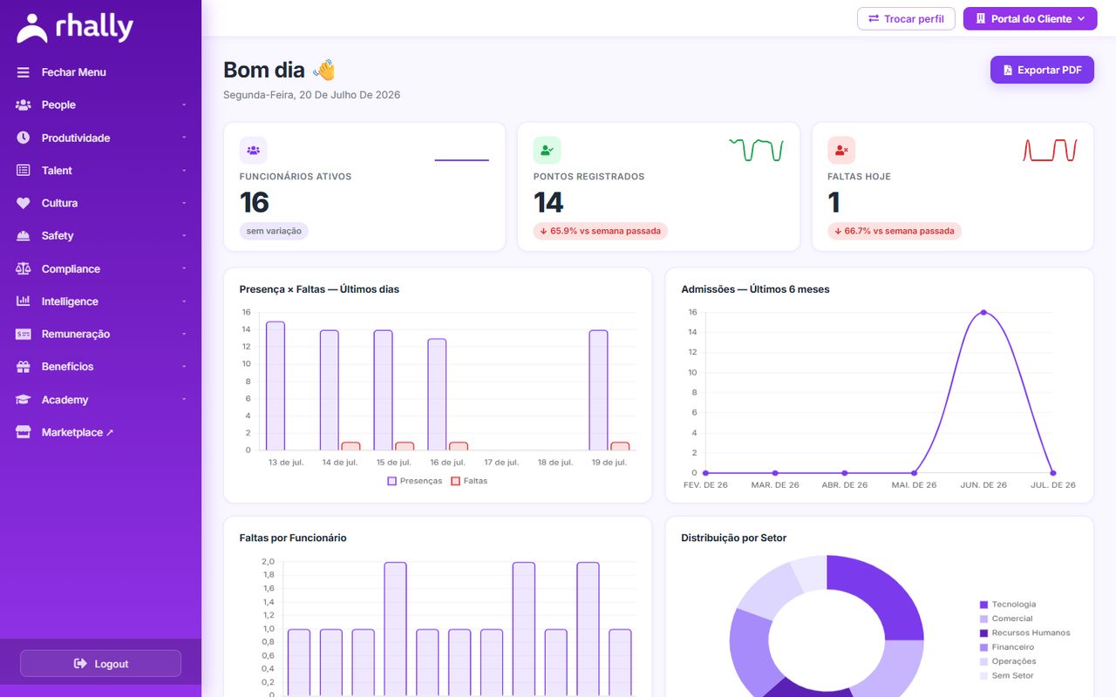Collapse sidebar with Fechar Menu label
1116x697 pixels.
[x=74, y=72]
